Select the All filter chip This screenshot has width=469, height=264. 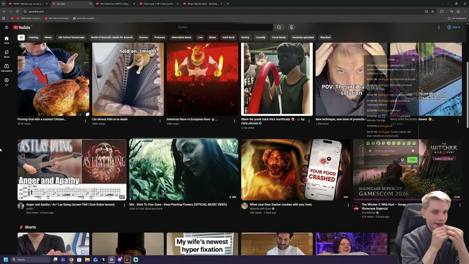(x=21, y=37)
